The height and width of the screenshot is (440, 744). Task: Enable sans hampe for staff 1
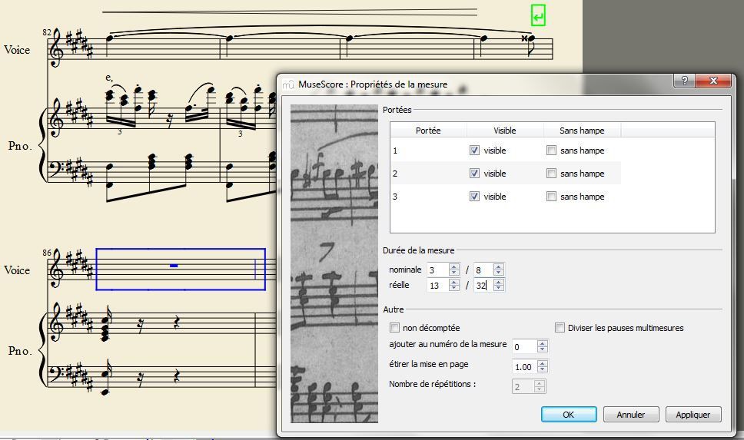[x=551, y=151]
